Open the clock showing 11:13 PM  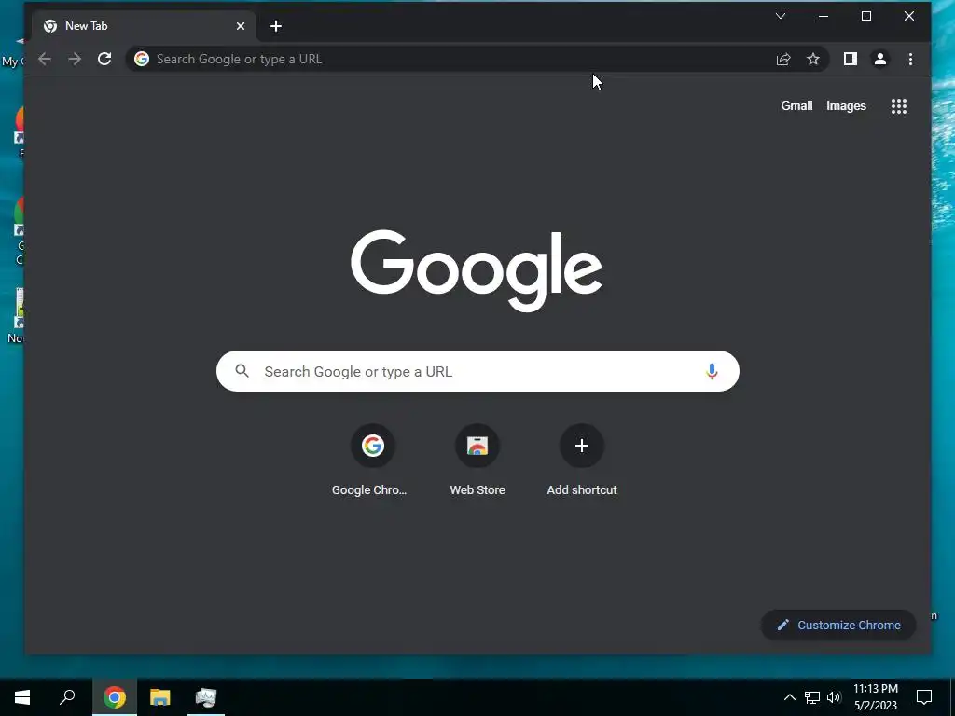pyautogui.click(x=876, y=697)
